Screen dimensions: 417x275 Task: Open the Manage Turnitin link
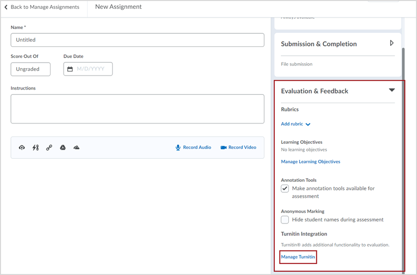[298, 257]
